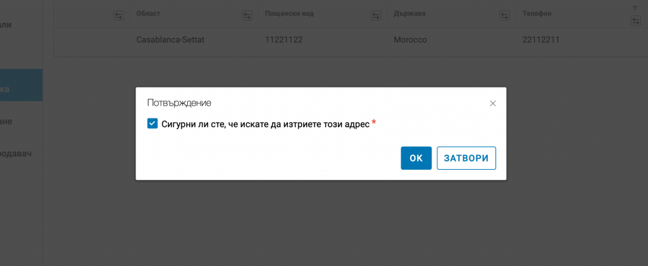Viewport: 648px width, 266px height.
Task: Close the Потвърждение dialog with X
Action: [493, 103]
